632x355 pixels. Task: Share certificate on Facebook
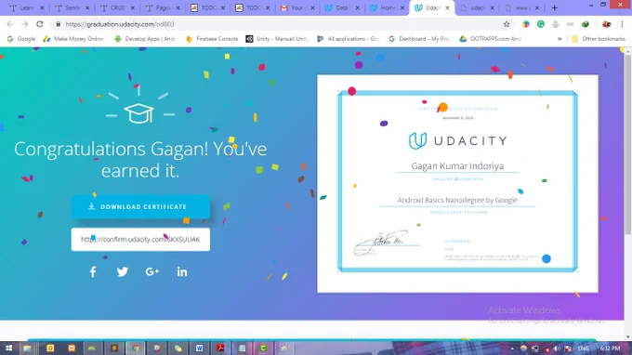tap(93, 272)
